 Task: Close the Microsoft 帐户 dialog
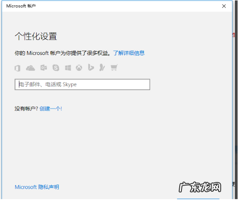click(x=224, y=6)
